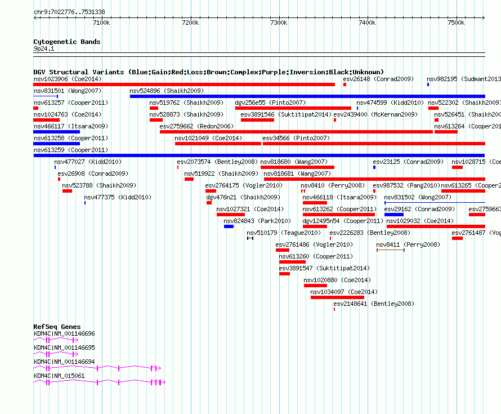Click the esv2073574 (Bentley2008) variant label

(217, 162)
